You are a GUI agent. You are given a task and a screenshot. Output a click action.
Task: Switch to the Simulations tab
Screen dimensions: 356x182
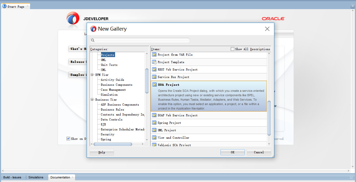(36, 177)
